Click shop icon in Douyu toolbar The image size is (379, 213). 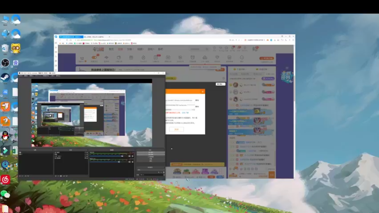[x=229, y=57]
